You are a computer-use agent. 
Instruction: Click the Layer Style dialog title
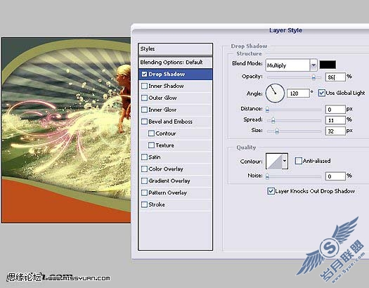coord(285,30)
